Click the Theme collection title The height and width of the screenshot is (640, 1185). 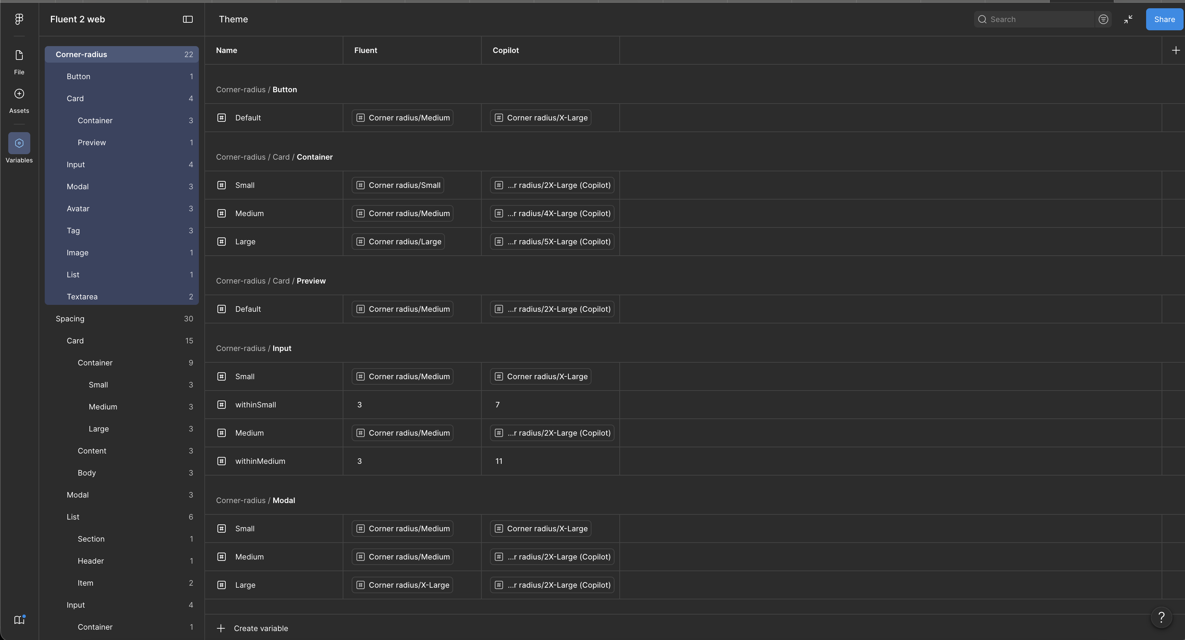(x=233, y=19)
